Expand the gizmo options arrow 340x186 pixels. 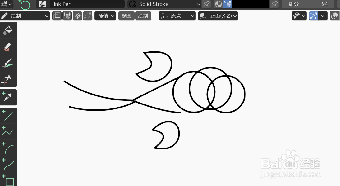click(323, 16)
